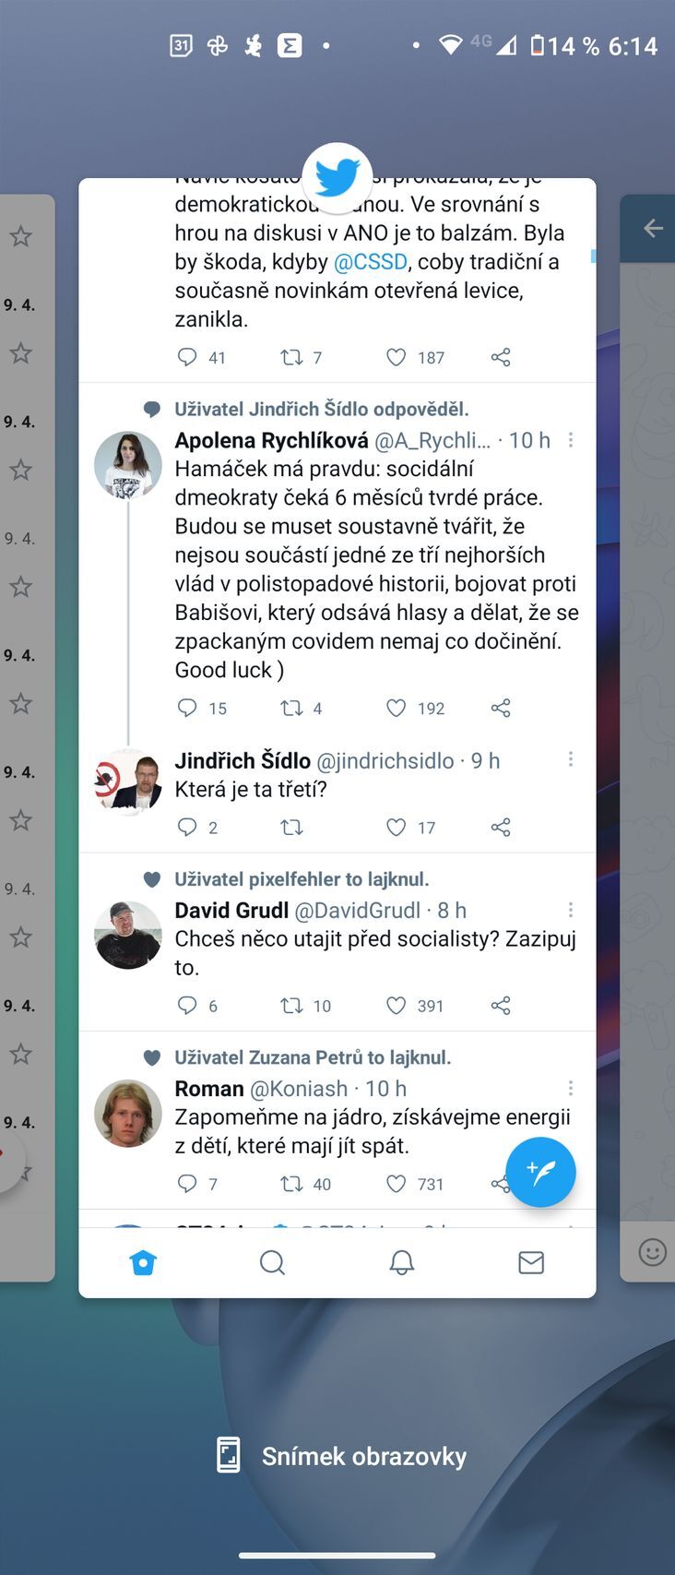675x1575 pixels.
Task: Open the Search tab in Twitter
Action: click(x=272, y=1262)
